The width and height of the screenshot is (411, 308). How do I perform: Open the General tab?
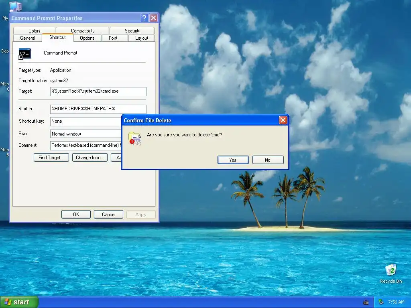(28, 38)
